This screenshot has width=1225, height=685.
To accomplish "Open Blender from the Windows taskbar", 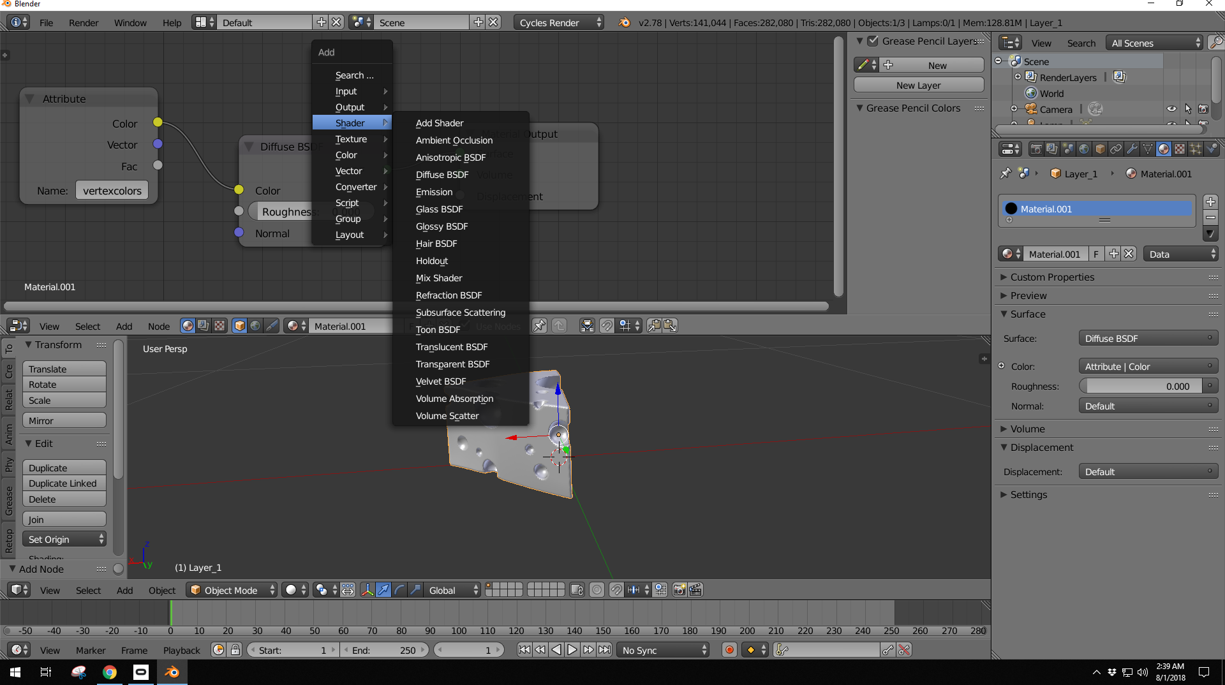I will point(171,672).
